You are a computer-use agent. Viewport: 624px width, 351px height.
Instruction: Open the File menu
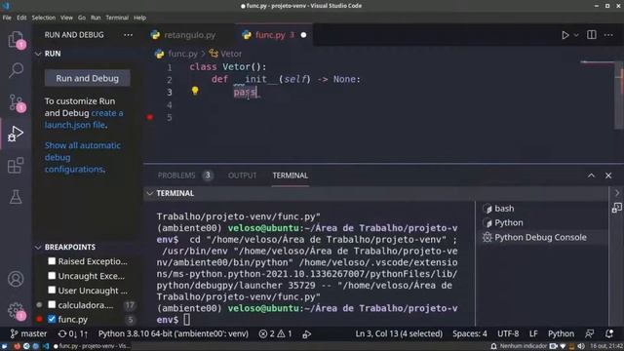point(7,18)
